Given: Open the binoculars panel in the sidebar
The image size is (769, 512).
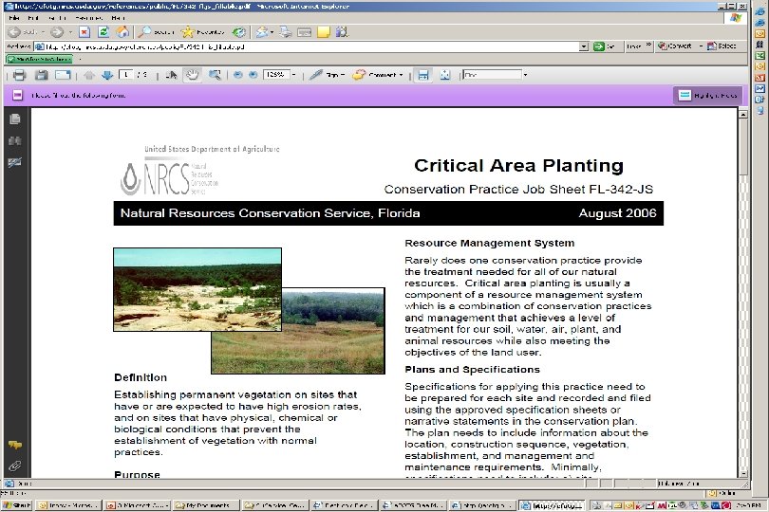Looking at the screenshot, I should 14,141.
